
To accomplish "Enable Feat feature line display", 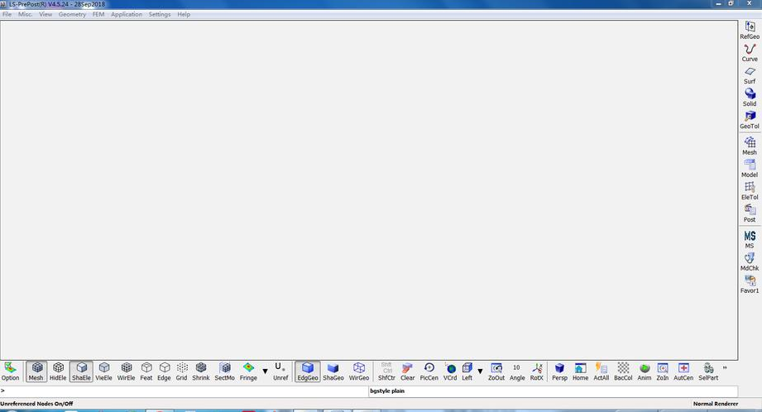I will (x=146, y=371).
